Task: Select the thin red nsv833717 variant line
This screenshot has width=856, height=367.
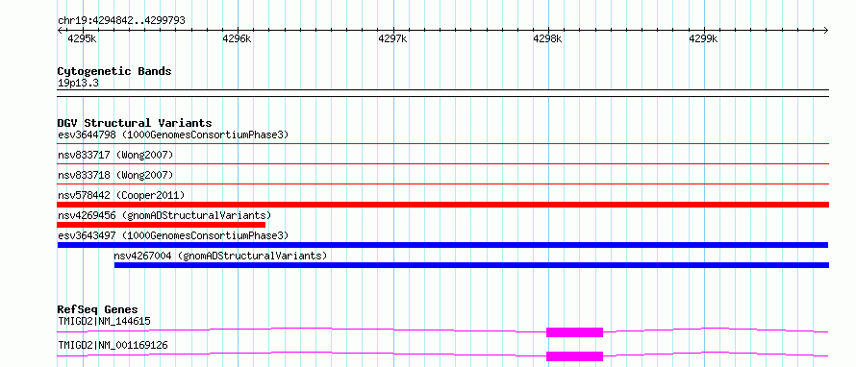Action: pos(443,163)
